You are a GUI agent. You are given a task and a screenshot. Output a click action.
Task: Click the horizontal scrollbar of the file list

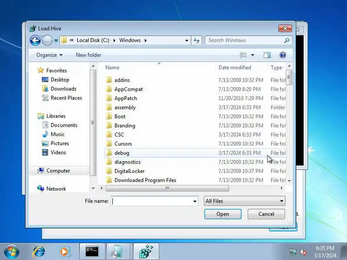pyautogui.click(x=167, y=188)
